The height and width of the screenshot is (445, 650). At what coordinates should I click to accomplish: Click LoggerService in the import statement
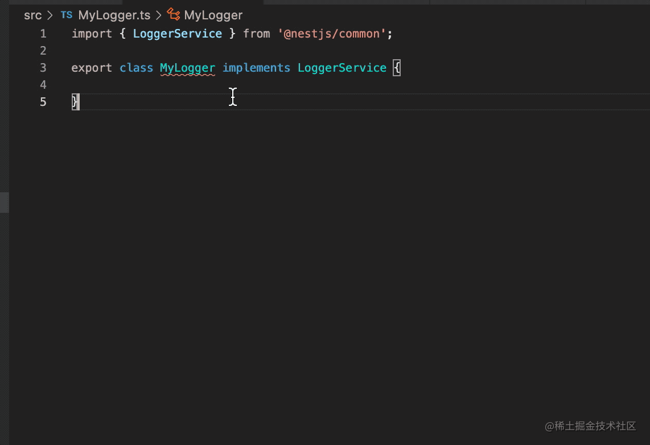(178, 34)
